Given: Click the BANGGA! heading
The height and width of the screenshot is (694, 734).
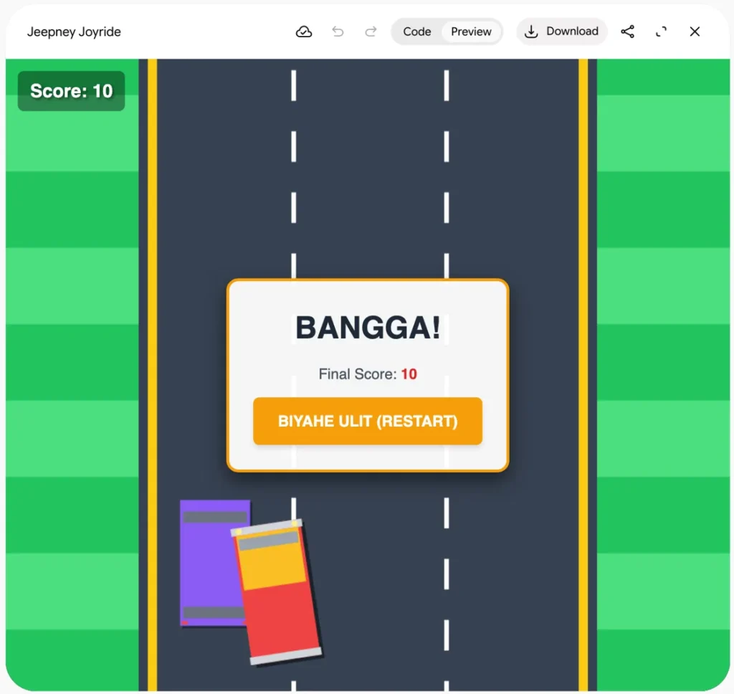Looking at the screenshot, I should (368, 328).
